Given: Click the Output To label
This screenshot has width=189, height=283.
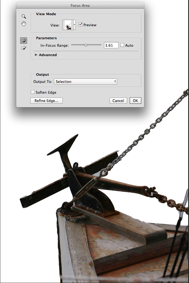Looking at the screenshot, I should 43,82.
